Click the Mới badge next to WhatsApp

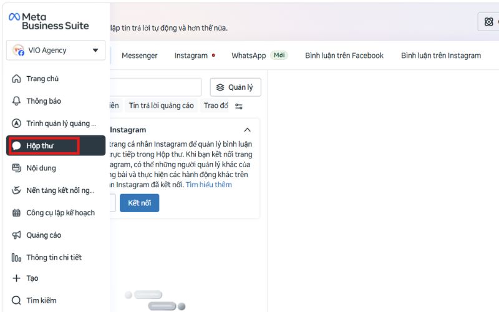pos(279,56)
